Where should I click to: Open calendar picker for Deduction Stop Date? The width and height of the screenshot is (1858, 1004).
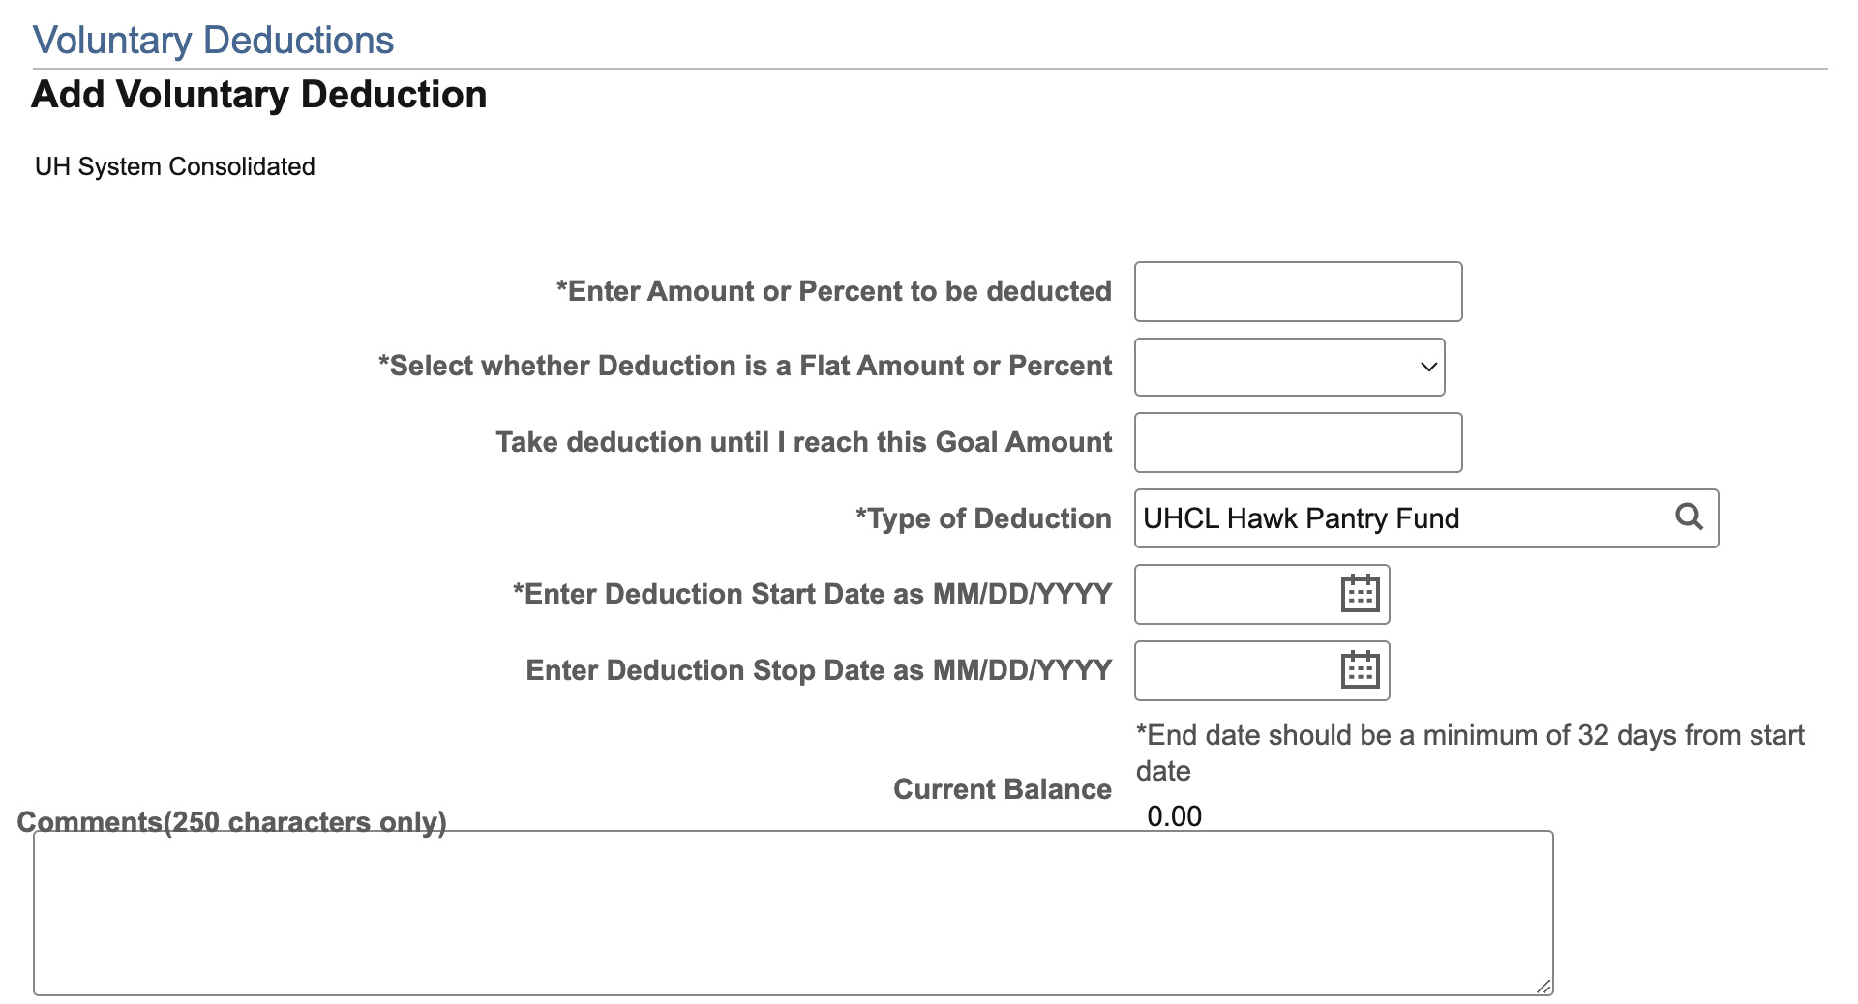click(x=1360, y=669)
